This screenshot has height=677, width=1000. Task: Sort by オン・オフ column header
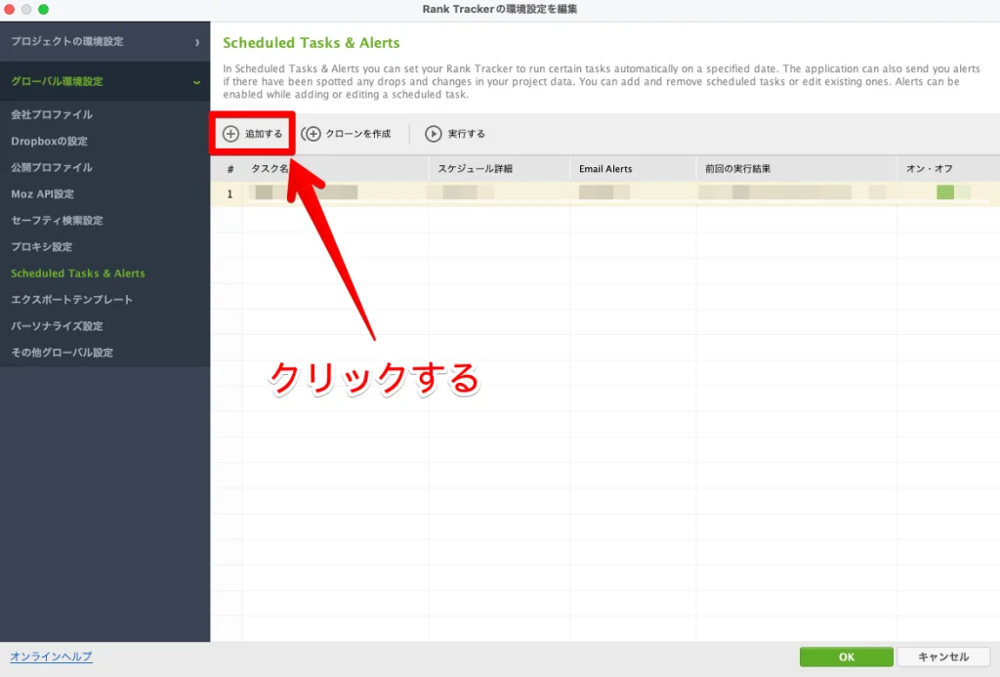pyautogui.click(x=948, y=168)
